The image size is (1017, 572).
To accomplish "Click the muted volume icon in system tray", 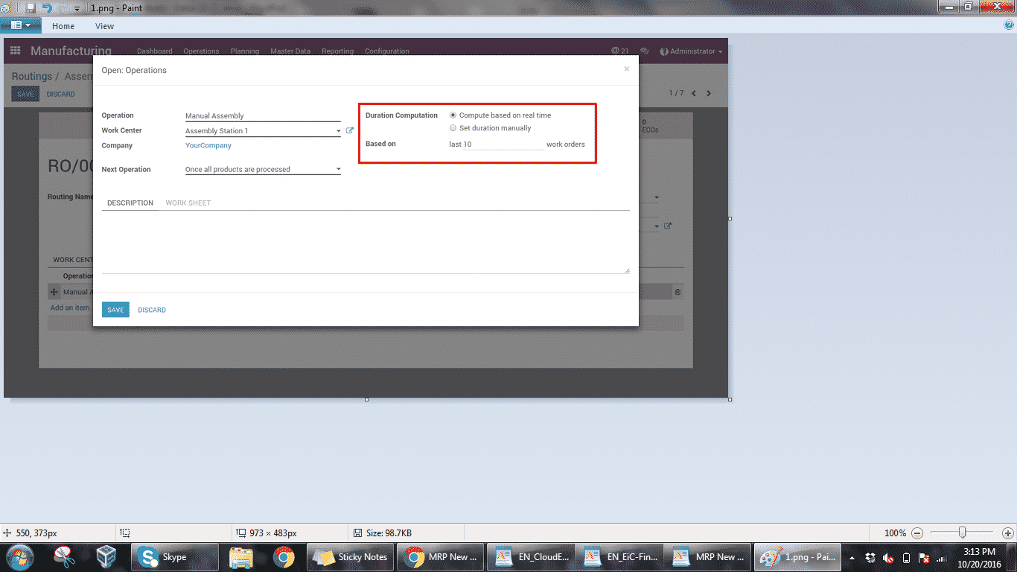I will point(888,557).
